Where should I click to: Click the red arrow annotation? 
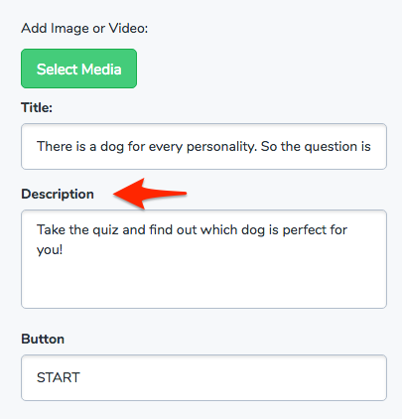(x=150, y=194)
